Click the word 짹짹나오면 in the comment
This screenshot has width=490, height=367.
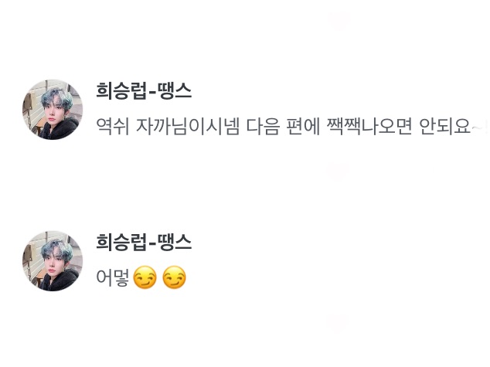point(369,127)
